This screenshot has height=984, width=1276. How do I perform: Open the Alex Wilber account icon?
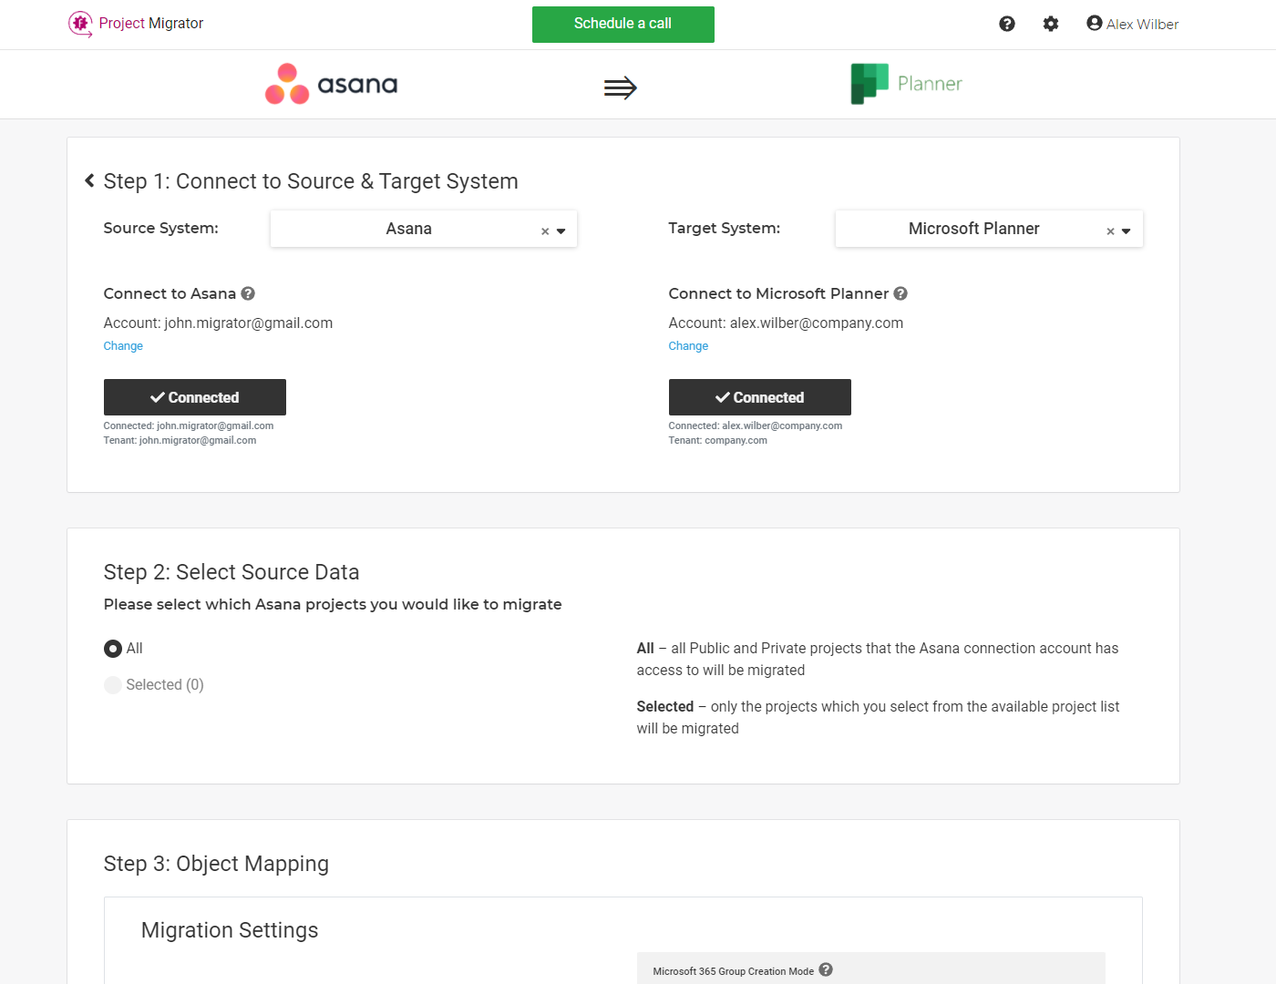point(1093,23)
